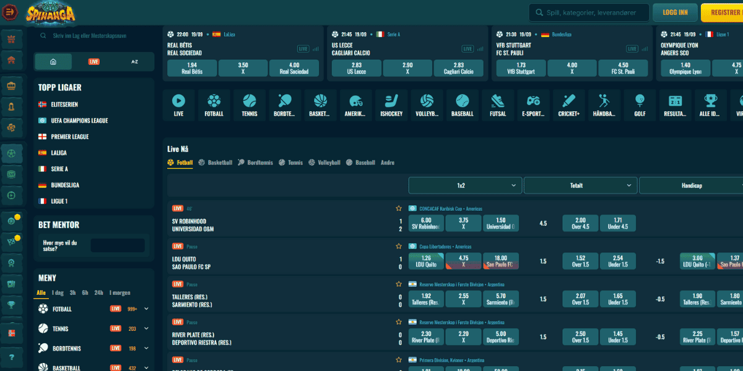Open the American football helmet tile

point(356,105)
